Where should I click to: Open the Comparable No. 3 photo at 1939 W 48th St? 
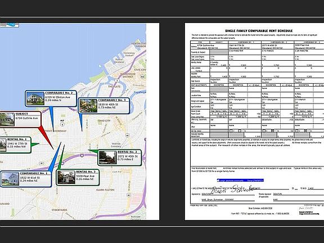[88, 106]
